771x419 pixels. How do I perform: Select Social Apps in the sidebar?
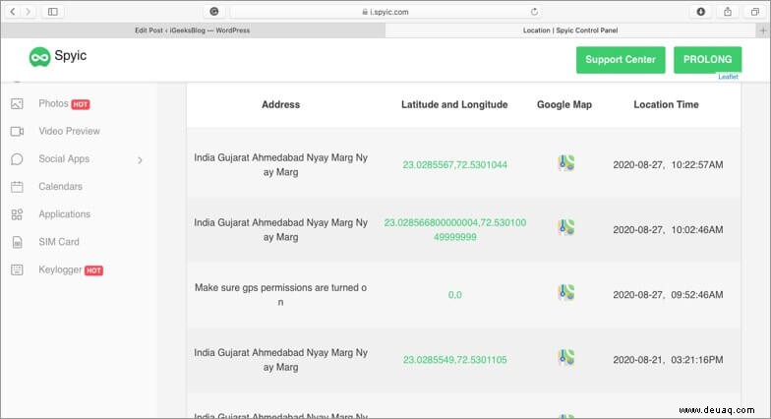[64, 159]
